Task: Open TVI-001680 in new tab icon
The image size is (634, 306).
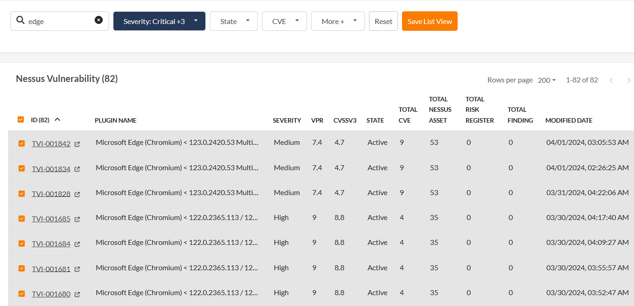Action: point(77,294)
